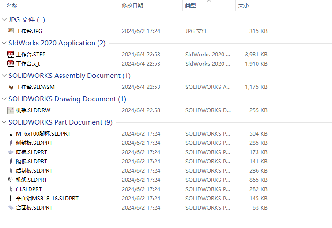Select the file name 工作台.STEP

(31, 55)
